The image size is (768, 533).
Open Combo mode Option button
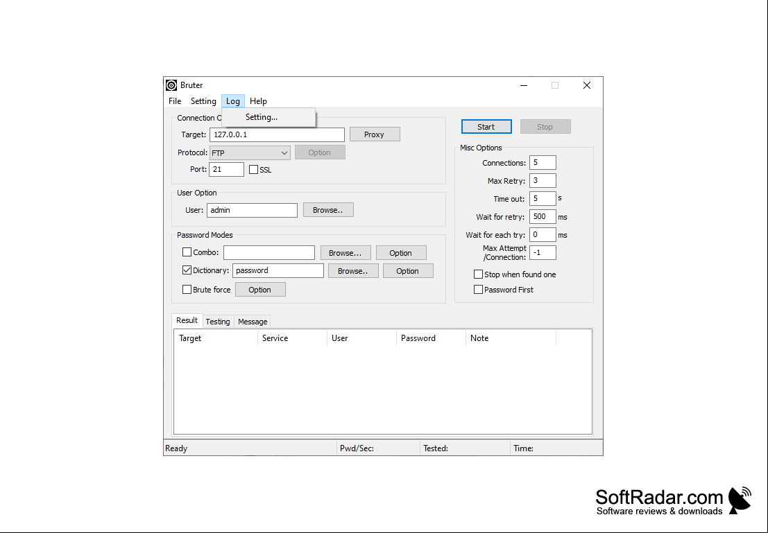coord(401,253)
